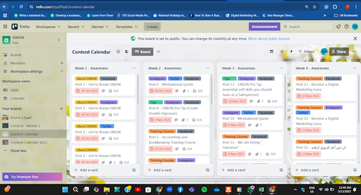The height and width of the screenshot is (195, 361).
Task: Add a member with the plus icon
Action: (62, 63)
